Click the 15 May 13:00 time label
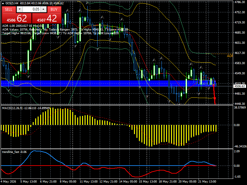247x185 pixels. [148, 182]
